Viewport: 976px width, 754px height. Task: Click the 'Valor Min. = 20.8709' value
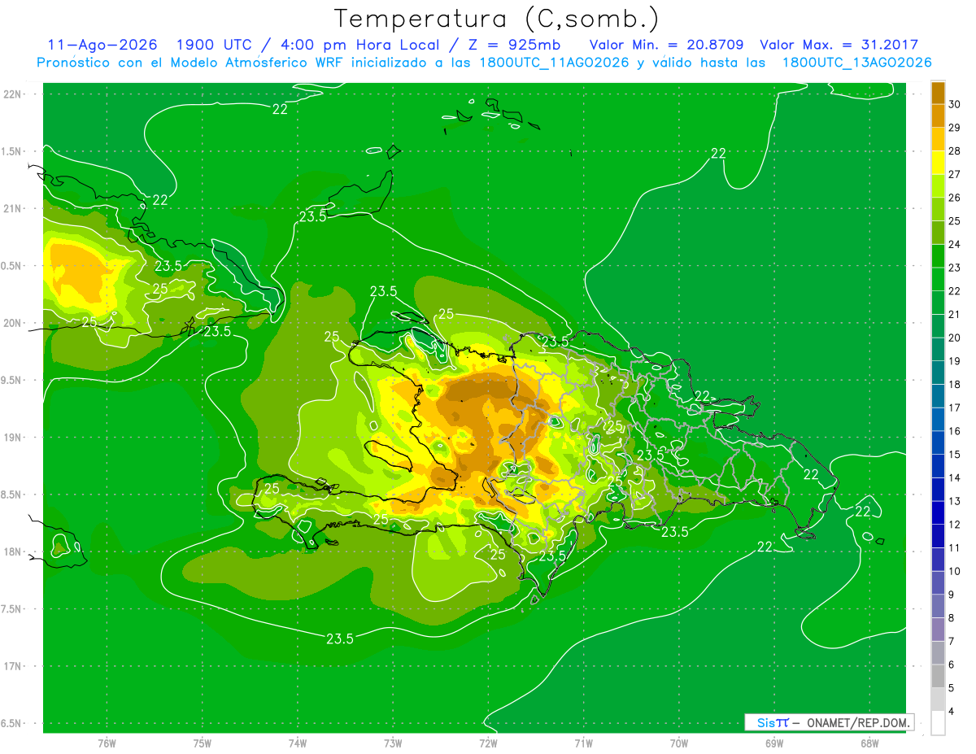click(667, 45)
